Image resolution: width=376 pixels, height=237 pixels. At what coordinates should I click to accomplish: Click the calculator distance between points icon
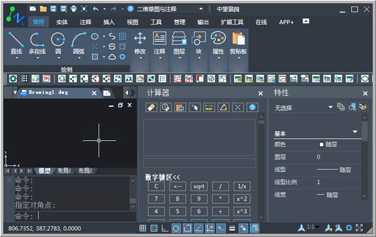209,108
